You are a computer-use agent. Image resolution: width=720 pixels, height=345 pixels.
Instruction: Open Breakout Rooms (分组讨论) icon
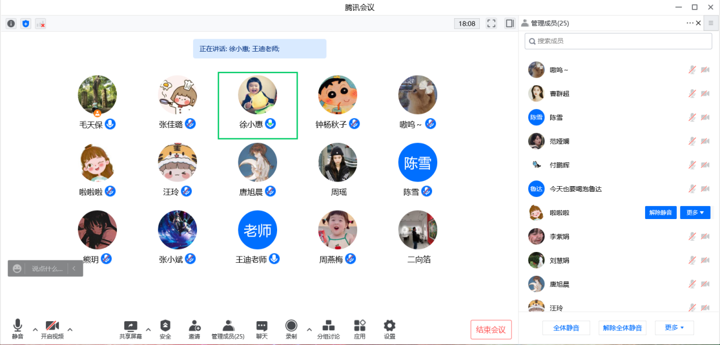click(x=328, y=326)
